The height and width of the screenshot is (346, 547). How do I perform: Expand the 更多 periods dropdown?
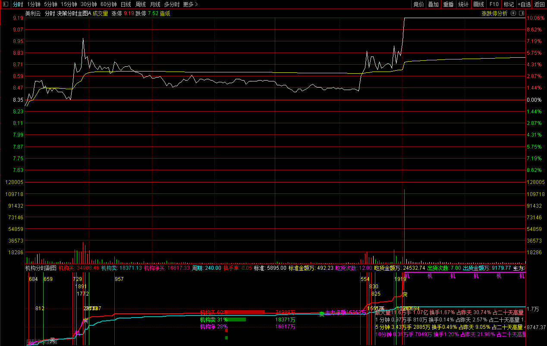(190, 4)
